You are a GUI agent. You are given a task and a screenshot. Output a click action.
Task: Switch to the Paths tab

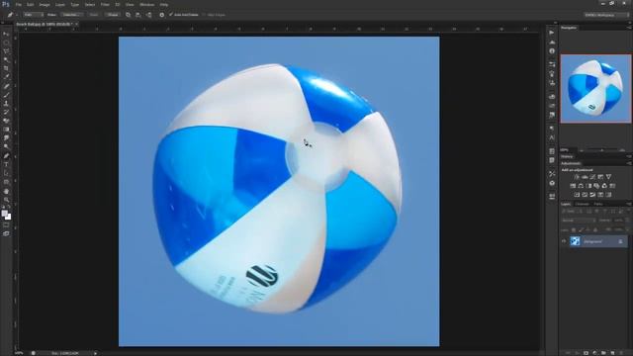tap(598, 205)
